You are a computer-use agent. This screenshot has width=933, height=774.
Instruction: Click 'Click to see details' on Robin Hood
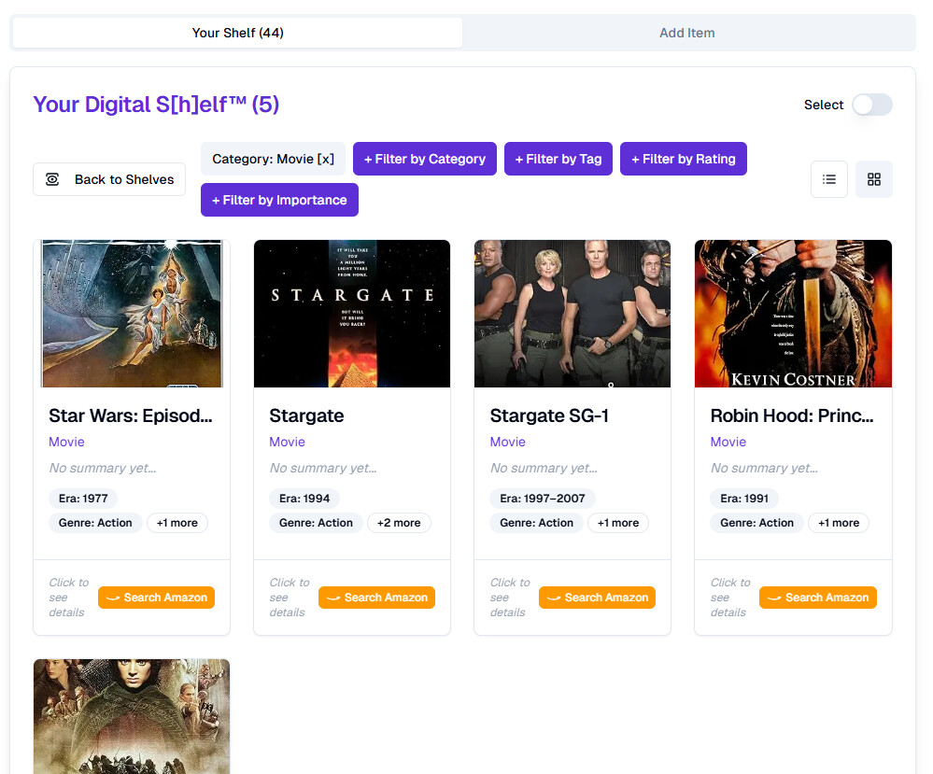coord(730,598)
